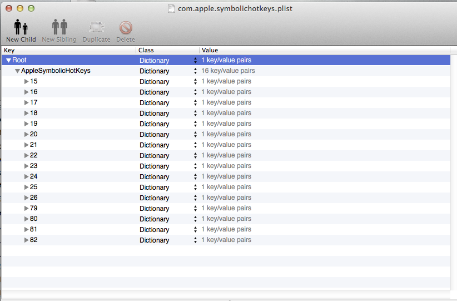Click value cell for key 21

pos(226,145)
